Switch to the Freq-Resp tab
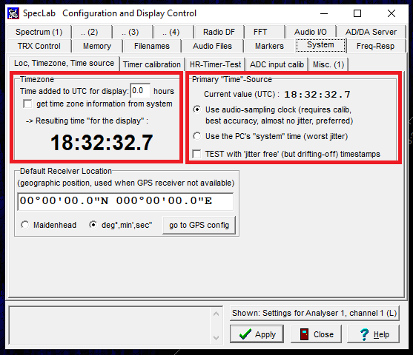413x355 pixels. [375, 46]
